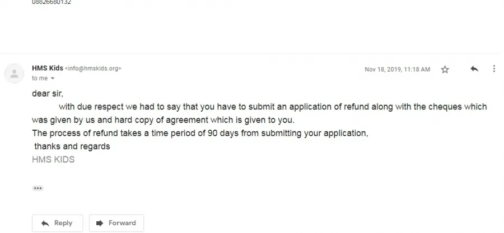This screenshot has height=233, width=504.
Task: Click the HMS Kids sender name
Action: coord(47,68)
